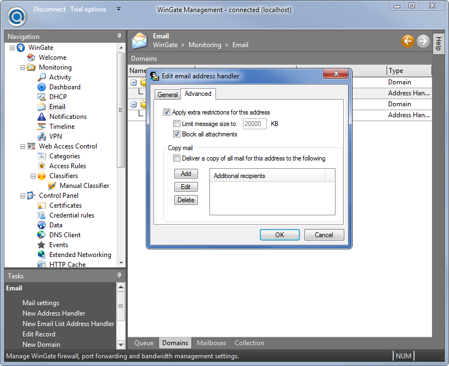The width and height of the screenshot is (449, 366).
Task: Select the Manual Classifier icon
Action: pyautogui.click(x=52, y=186)
